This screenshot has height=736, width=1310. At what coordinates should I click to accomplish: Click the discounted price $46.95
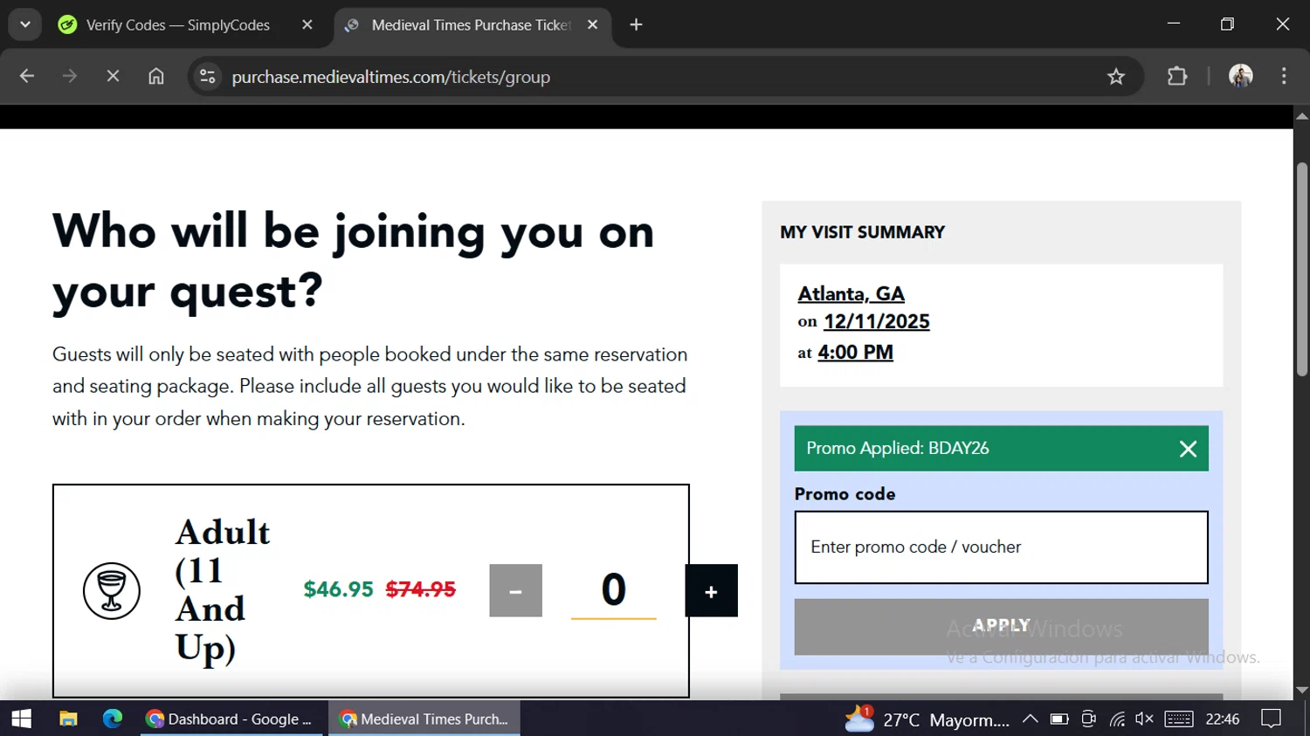(338, 589)
